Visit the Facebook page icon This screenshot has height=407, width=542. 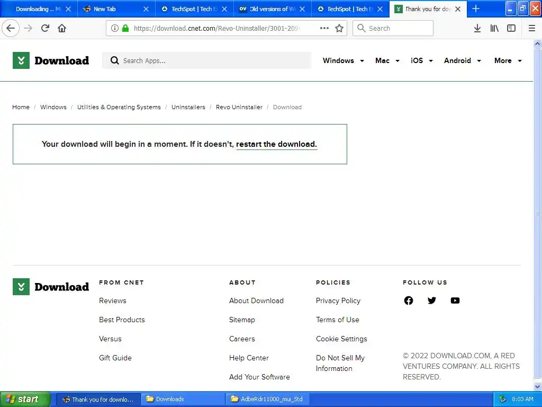(408, 300)
